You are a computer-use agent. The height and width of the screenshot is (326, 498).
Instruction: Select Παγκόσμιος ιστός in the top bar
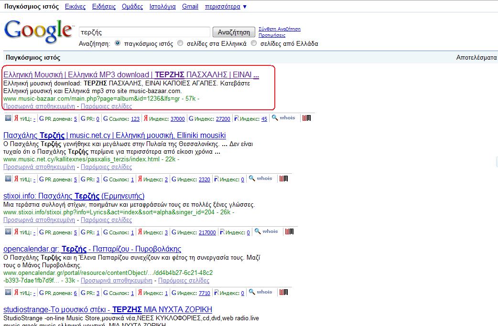(32, 6)
